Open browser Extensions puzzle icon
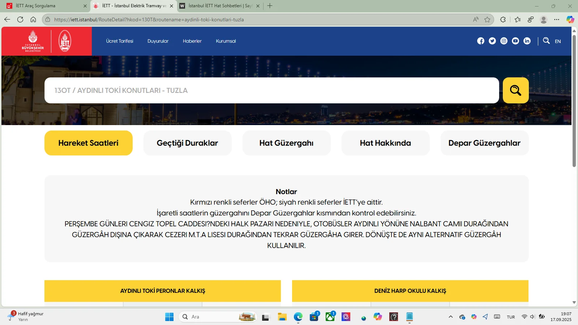Screen dimensions: 578x325 [x=503, y=20]
